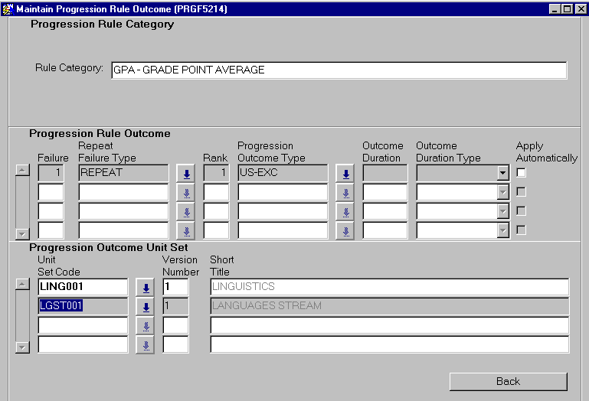589x401 pixels.
Task: Expand Outcome Duration Type dropdown in first row
Action: pyautogui.click(x=502, y=174)
